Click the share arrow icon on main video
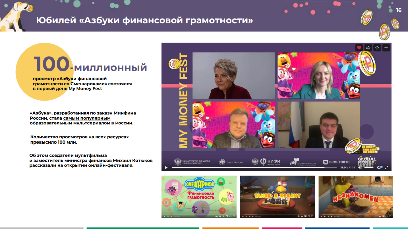This screenshot has width=408, height=229. [x=368, y=48]
